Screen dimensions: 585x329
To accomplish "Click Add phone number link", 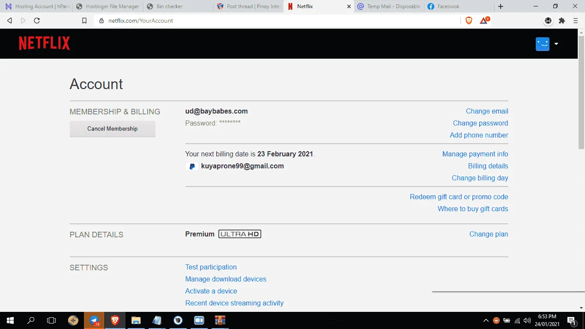I will coord(479,135).
